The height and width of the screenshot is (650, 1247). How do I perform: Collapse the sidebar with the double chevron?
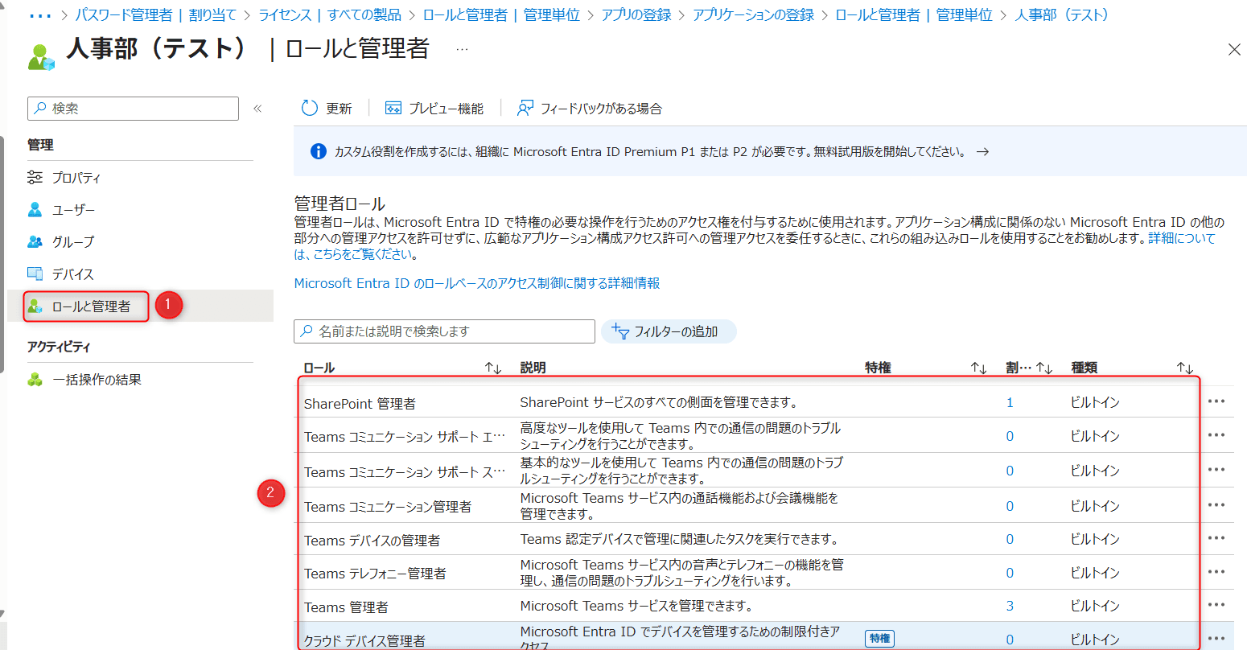point(257,108)
